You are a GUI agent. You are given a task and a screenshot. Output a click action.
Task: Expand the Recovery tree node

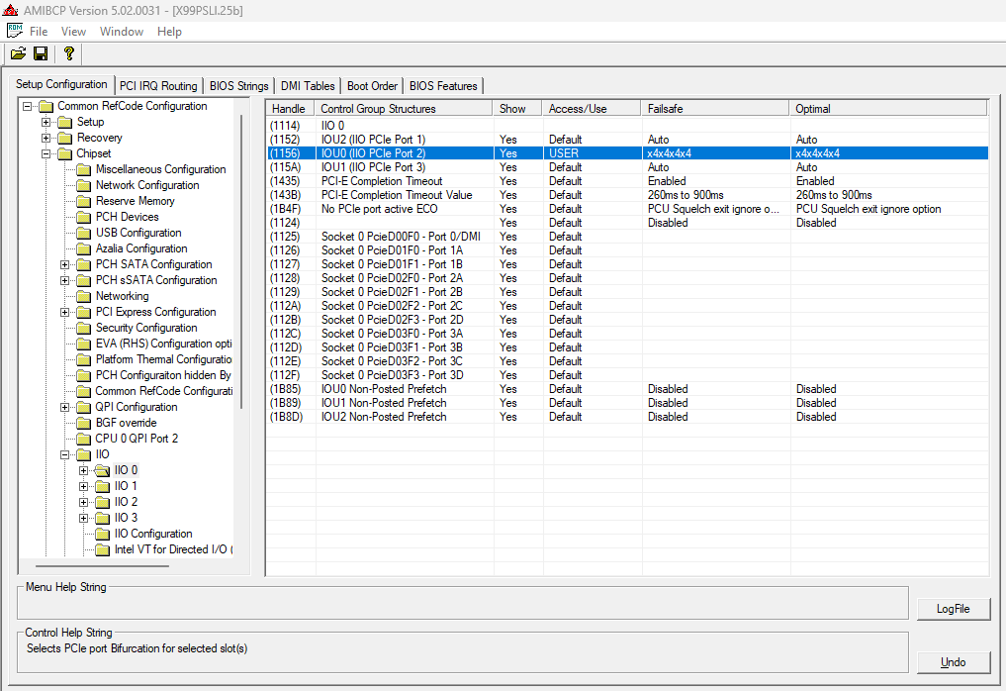pos(46,138)
